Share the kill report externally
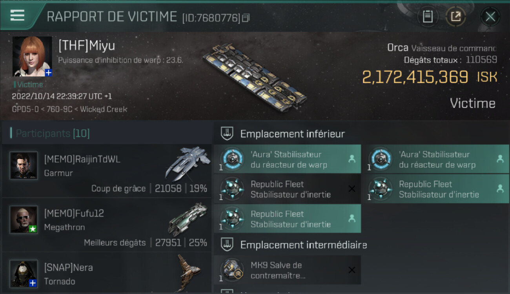Screen dimensions: 510x294 coord(455,16)
